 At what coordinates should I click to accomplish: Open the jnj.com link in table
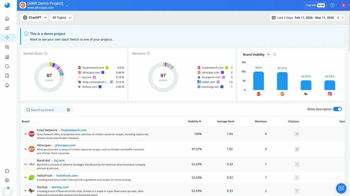pyautogui.click(x=59, y=160)
